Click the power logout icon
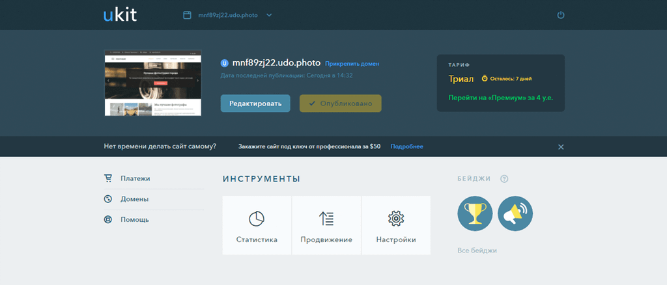The width and height of the screenshot is (667, 285). pyautogui.click(x=561, y=15)
